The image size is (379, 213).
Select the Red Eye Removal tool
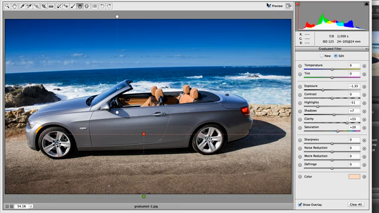point(66,6)
